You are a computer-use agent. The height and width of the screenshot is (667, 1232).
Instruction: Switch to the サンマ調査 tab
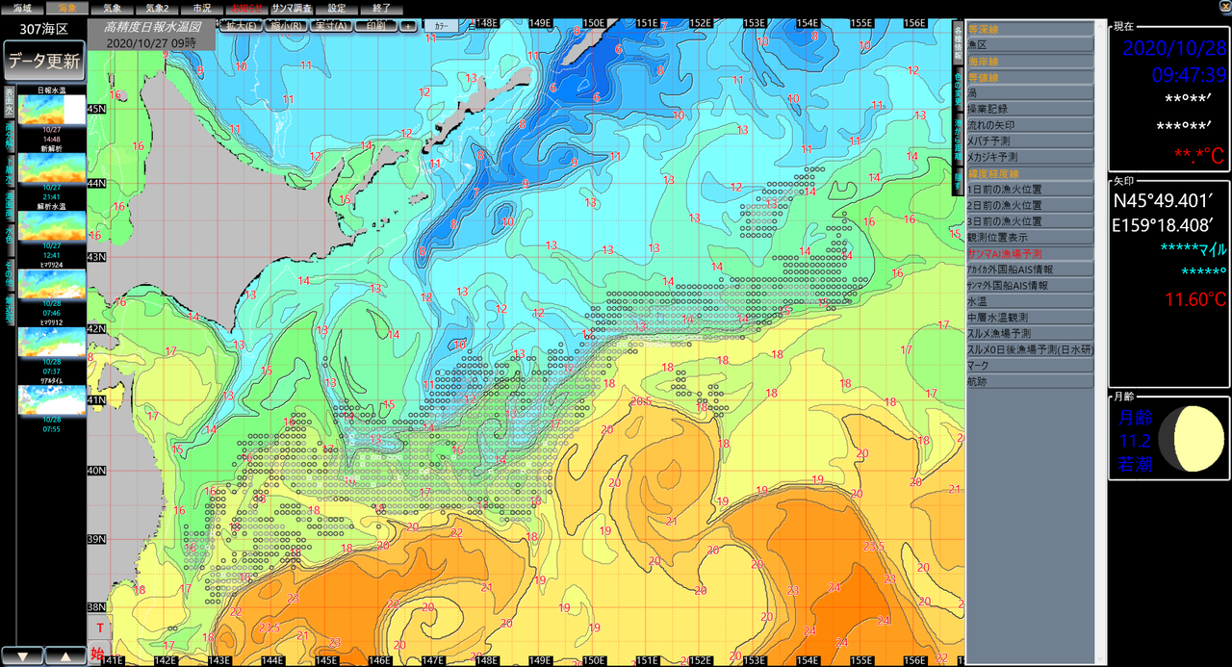click(x=290, y=8)
